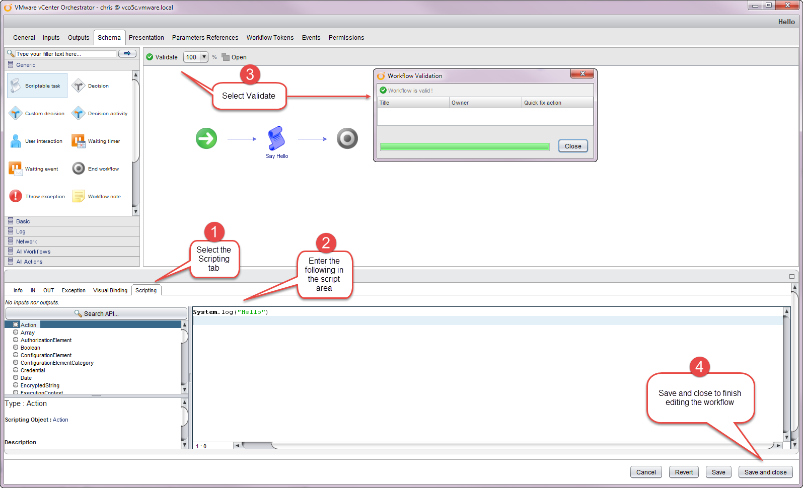The width and height of the screenshot is (803, 488).
Task: Choose the User interaction icon
Action: click(x=16, y=141)
